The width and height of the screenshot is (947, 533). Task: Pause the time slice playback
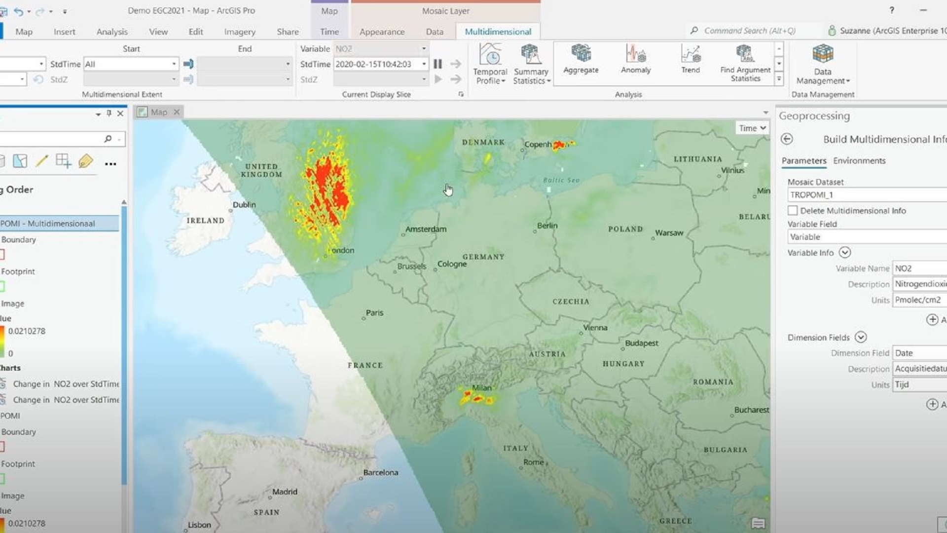437,64
